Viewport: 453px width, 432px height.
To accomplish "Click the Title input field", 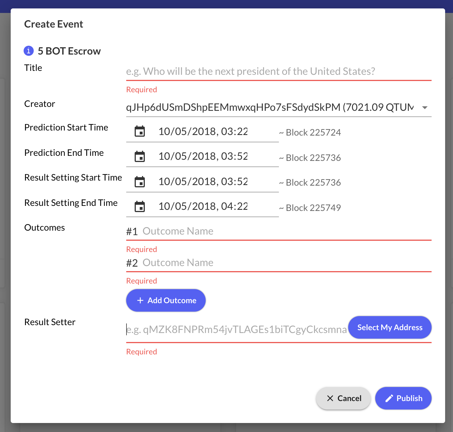I will point(279,71).
